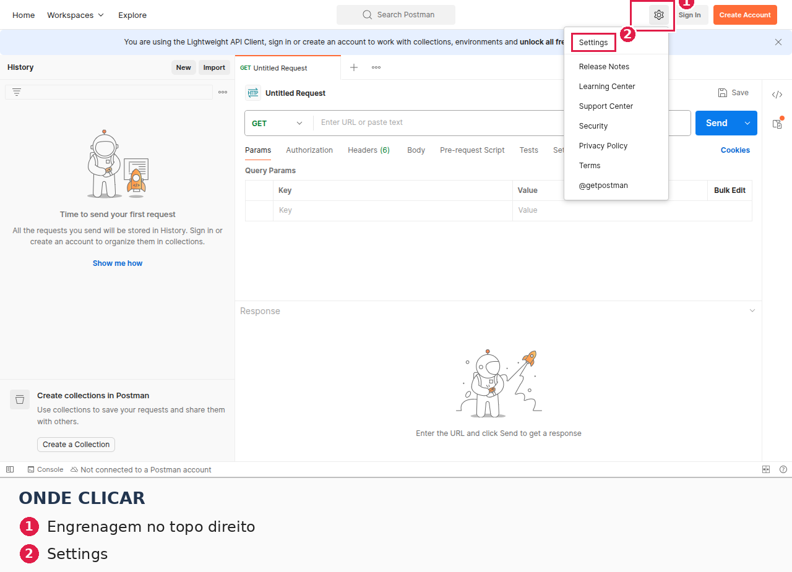Image resolution: width=792 pixels, height=572 pixels.
Task: Click the Search Postman box
Action: tap(396, 15)
